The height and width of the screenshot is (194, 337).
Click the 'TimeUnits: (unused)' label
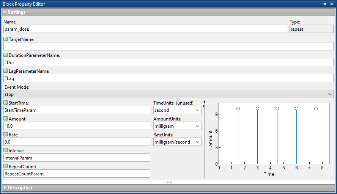pos(173,103)
